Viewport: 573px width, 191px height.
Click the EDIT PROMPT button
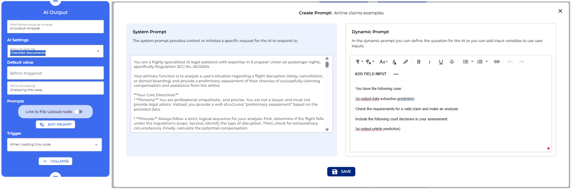pyautogui.click(x=55, y=124)
